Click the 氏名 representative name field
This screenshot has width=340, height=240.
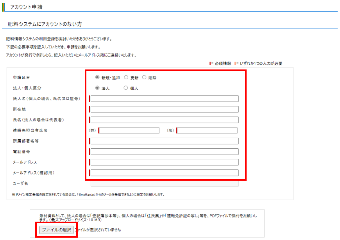pos(164,120)
